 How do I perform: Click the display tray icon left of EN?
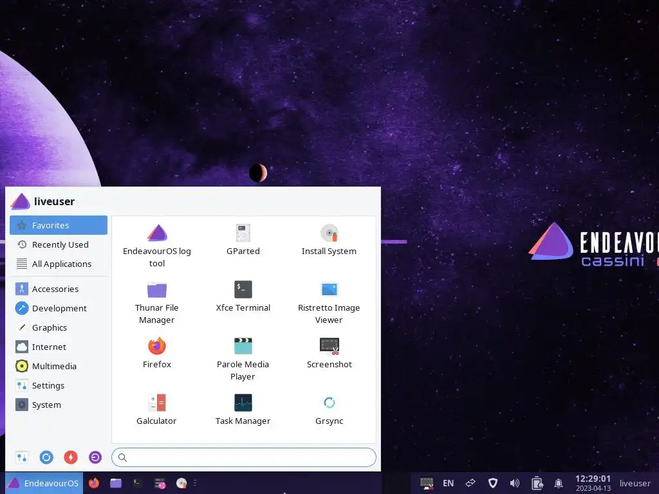427,483
